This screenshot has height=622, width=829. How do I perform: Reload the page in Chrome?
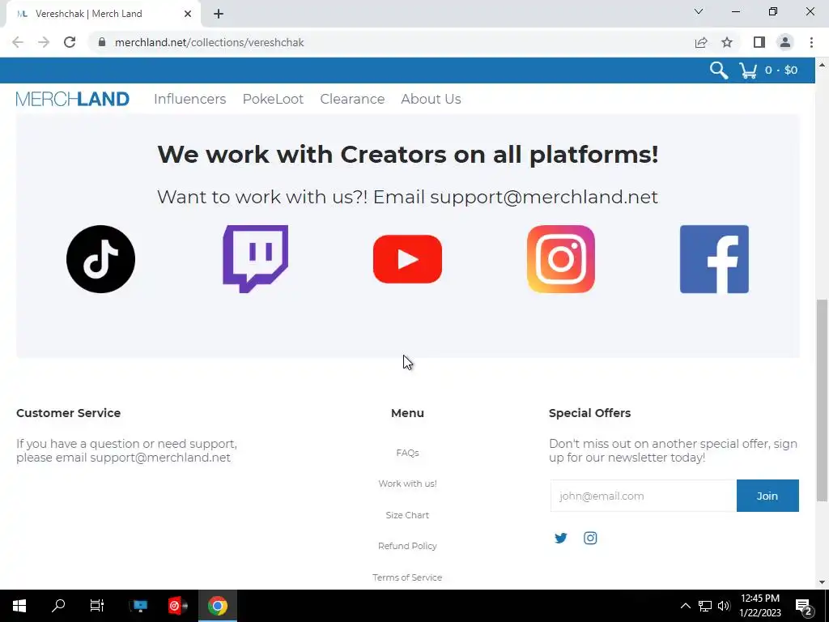coord(70,42)
